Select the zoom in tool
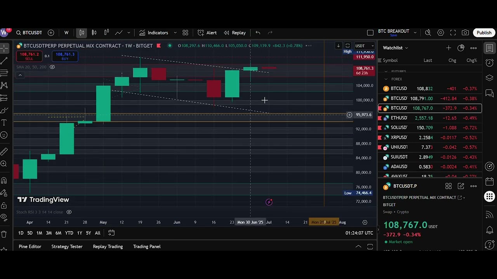The height and width of the screenshot is (279, 497). click(4, 164)
